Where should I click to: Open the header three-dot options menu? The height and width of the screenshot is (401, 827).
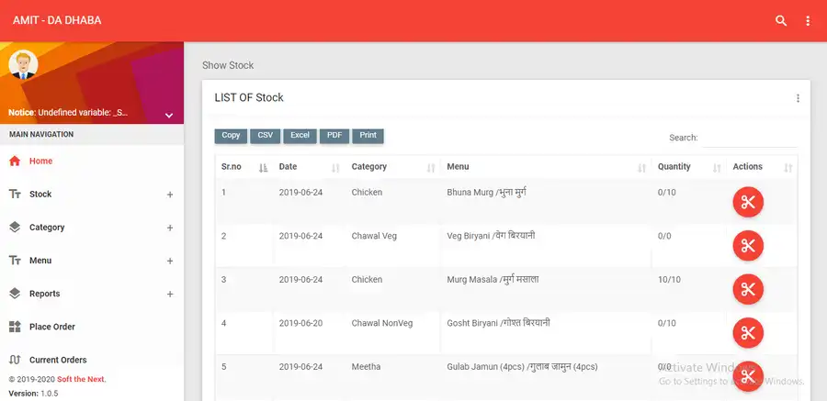[808, 20]
